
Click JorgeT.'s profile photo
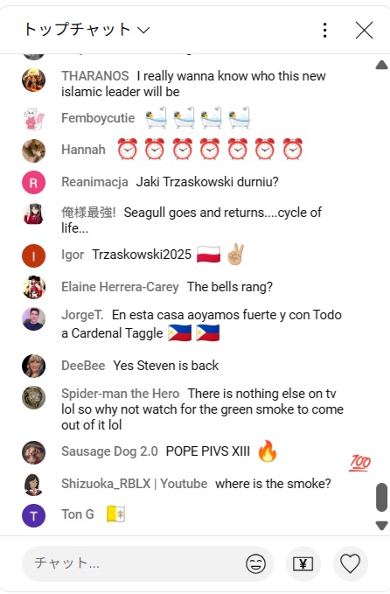click(34, 319)
